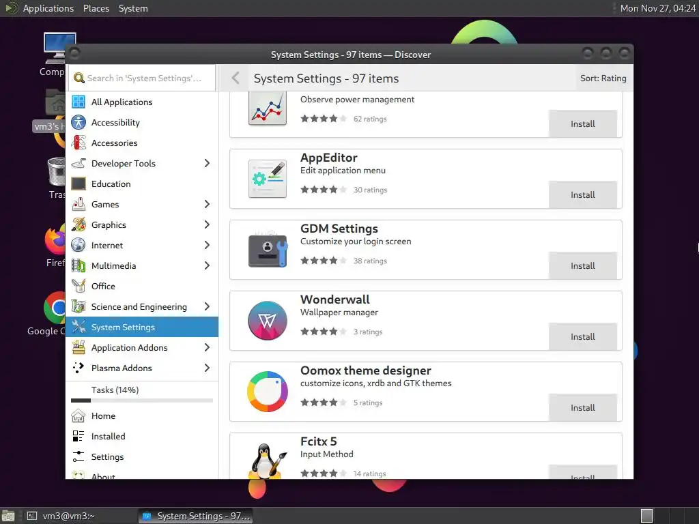
Task: Open the Wonderwall app icon
Action: [268, 321]
